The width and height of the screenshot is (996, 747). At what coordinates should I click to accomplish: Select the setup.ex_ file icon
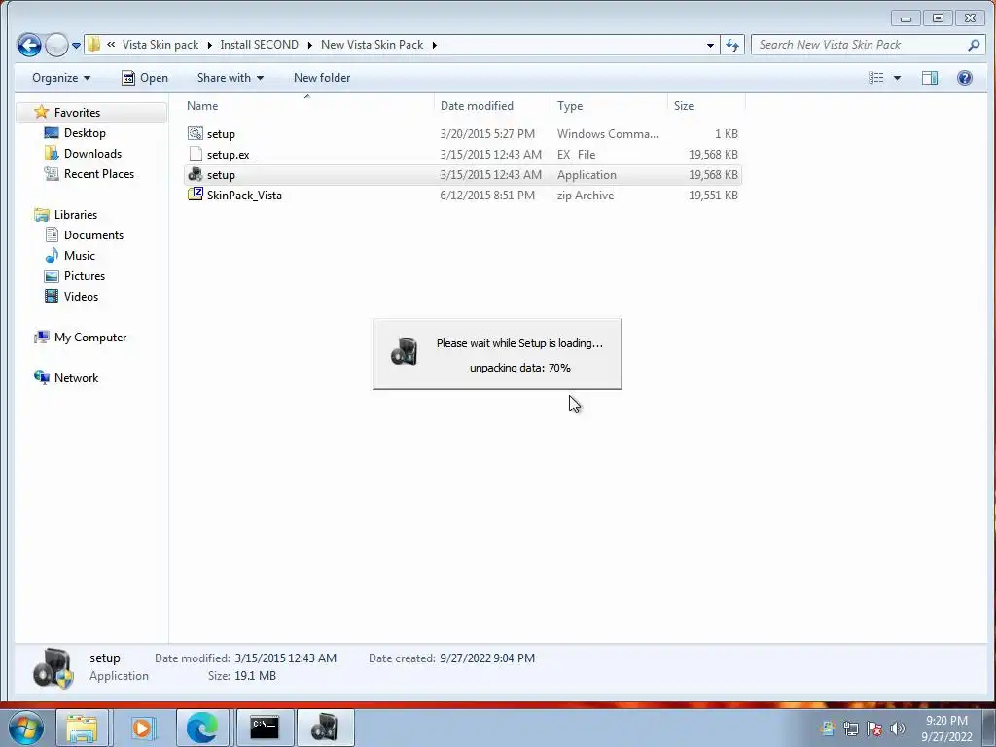coord(195,154)
